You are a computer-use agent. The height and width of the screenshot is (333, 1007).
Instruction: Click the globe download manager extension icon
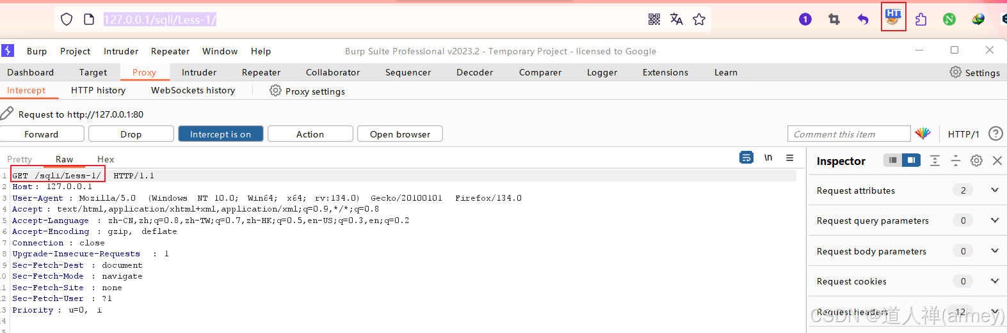pos(978,19)
